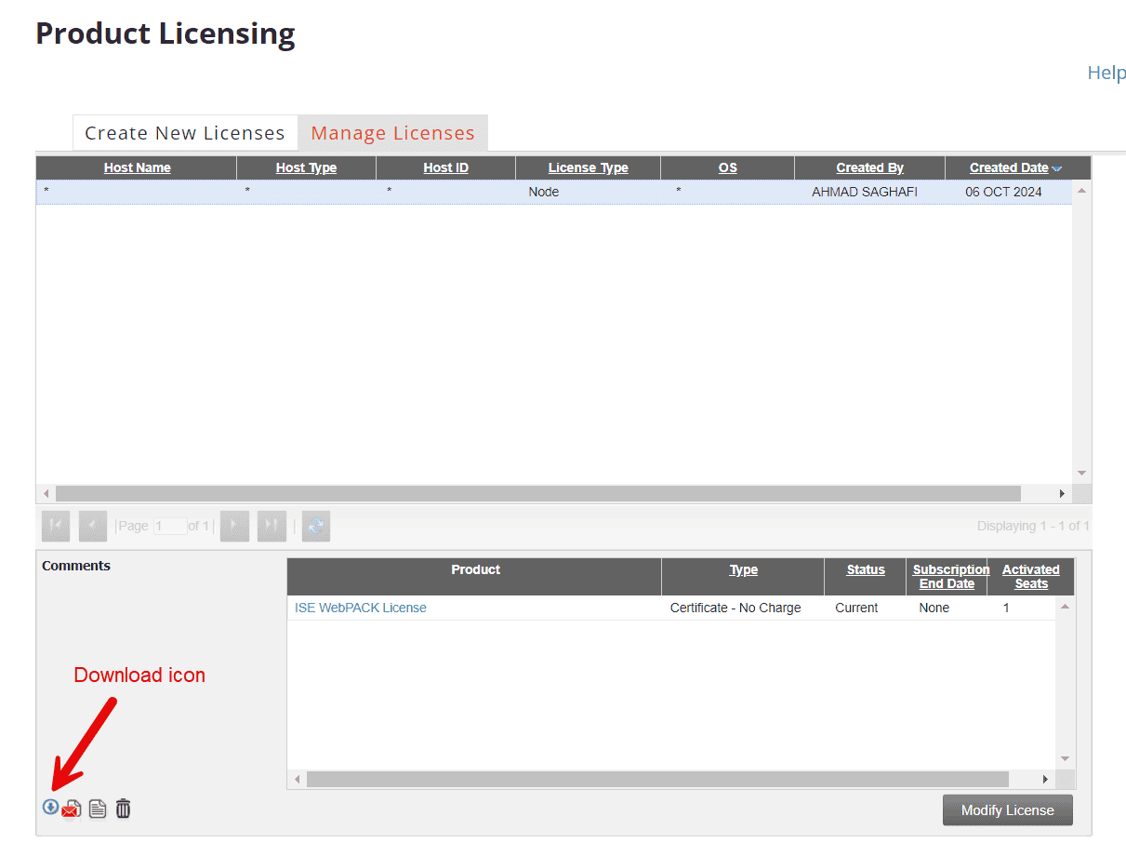Click the first page navigation icon

coord(55,526)
